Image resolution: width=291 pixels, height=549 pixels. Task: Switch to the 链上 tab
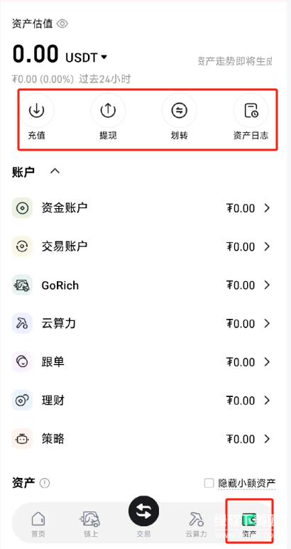click(x=90, y=524)
